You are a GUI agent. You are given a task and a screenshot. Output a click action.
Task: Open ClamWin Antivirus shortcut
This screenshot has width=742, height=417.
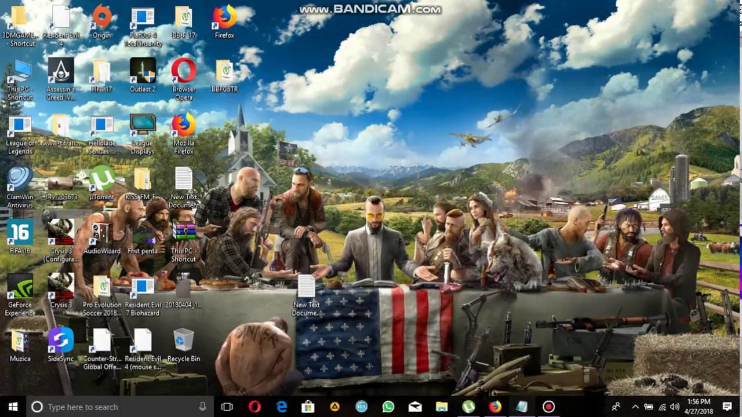(20, 188)
